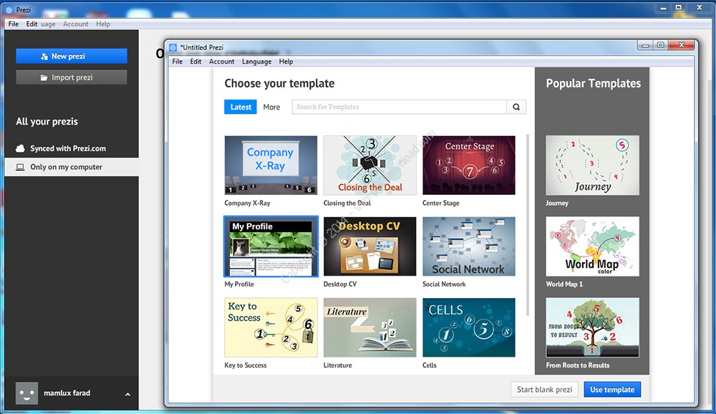Select the Social Network template thumbnail
Image resolution: width=716 pixels, height=414 pixels.
tap(469, 247)
